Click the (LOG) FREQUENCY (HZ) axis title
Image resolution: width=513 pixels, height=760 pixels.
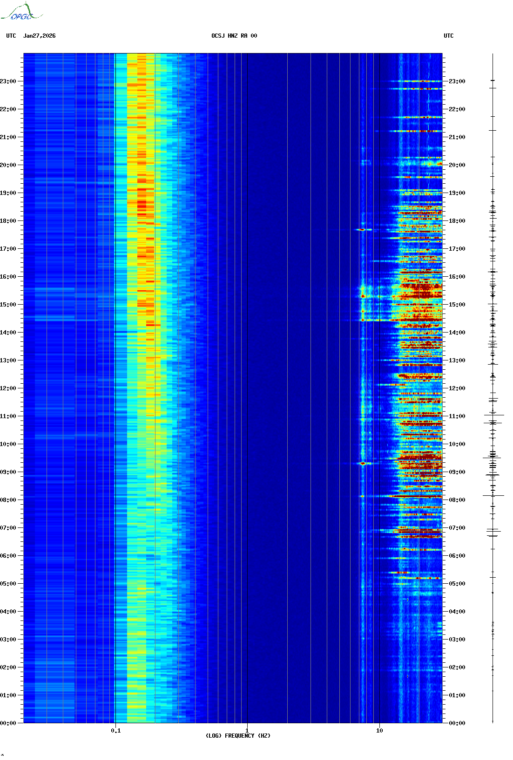(x=238, y=736)
